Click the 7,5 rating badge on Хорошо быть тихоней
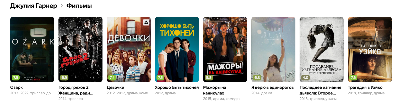The width and height of the screenshot is (395, 107). pyautogui.click(x=160, y=78)
